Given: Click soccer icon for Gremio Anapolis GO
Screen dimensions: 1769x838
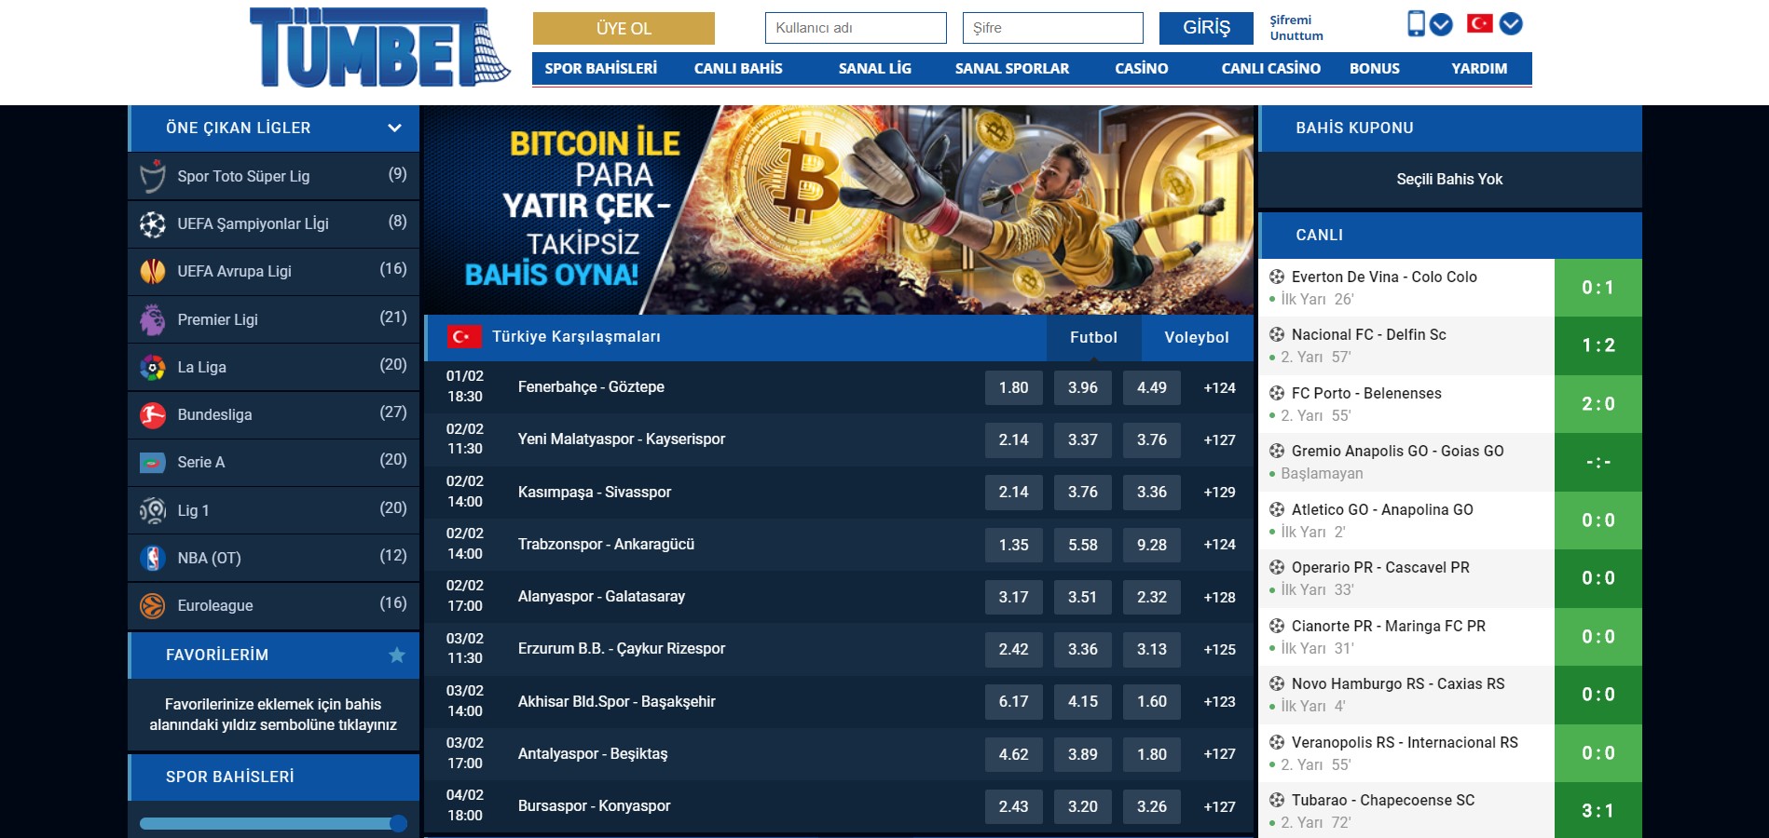Looking at the screenshot, I should click(1277, 451).
